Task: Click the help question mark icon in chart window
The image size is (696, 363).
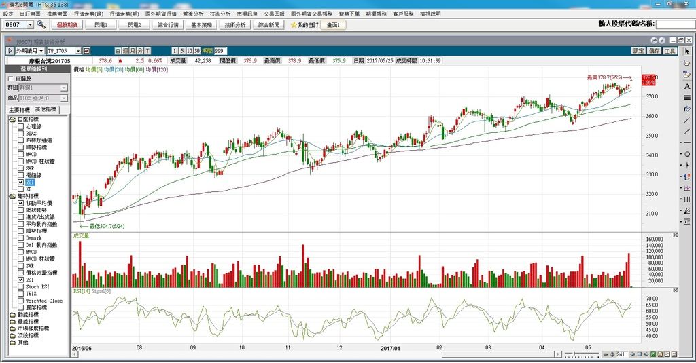Action: pos(661,40)
